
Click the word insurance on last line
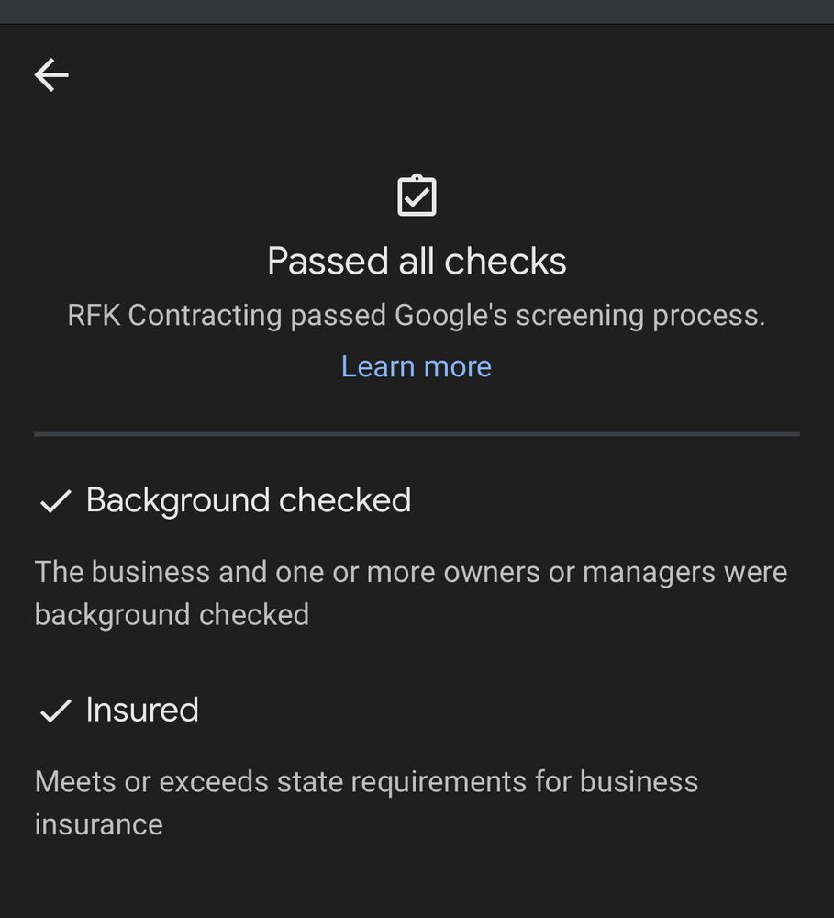coord(99,824)
